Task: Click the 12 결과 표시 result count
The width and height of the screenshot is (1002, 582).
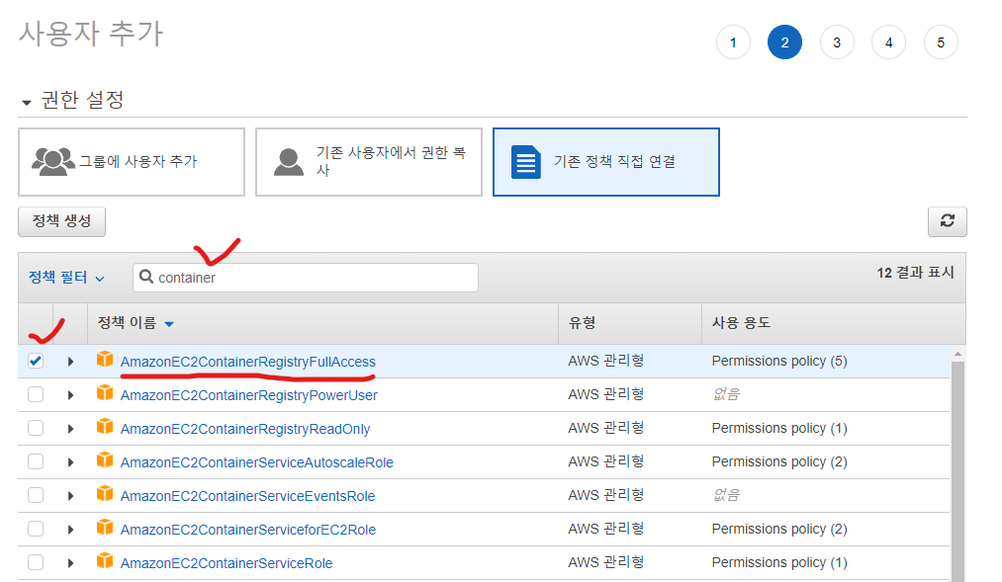Action: pos(915,273)
